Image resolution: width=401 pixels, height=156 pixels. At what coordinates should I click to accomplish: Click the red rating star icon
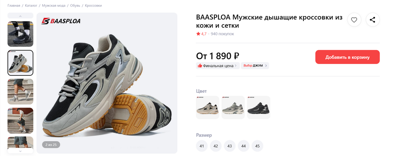pyautogui.click(x=198, y=34)
